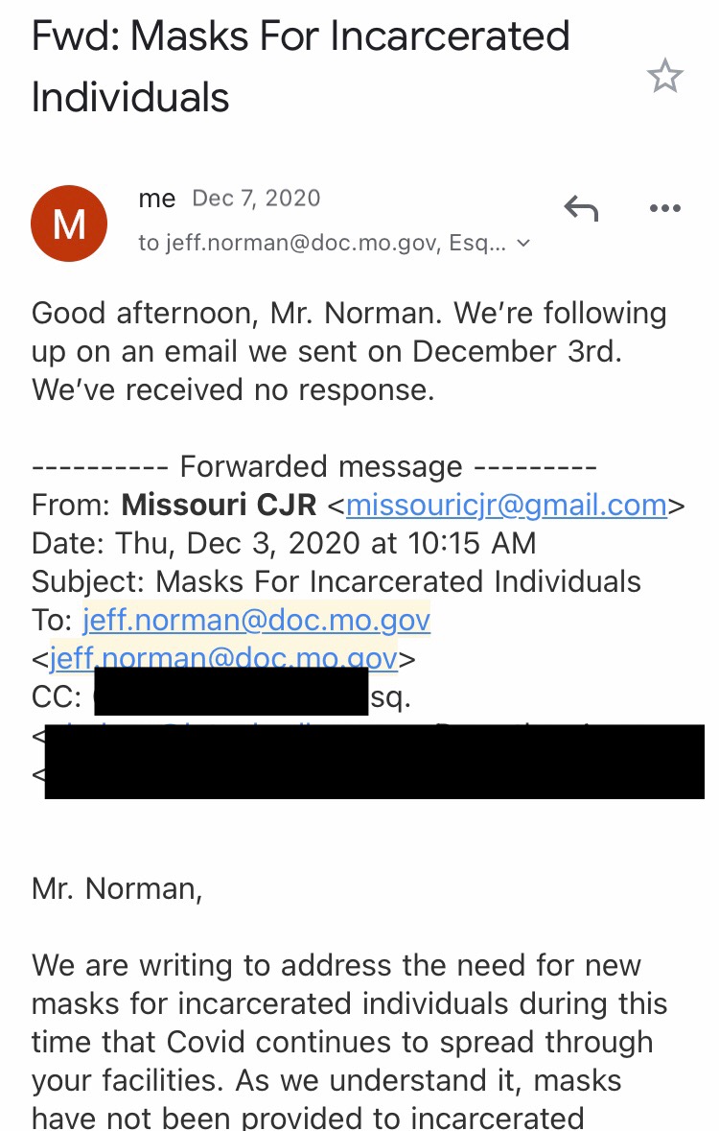This screenshot has width=719, height=1131.
Task: Tap jeff.norman@doc.mo.gov link after To:
Action: 257,620
